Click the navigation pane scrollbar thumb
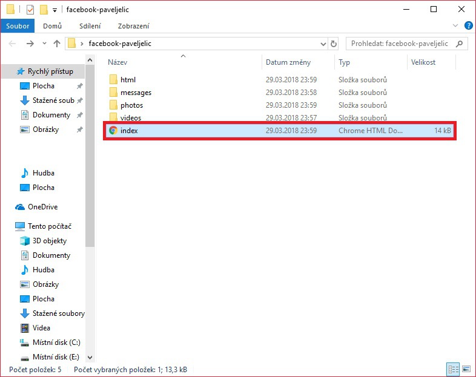Screen dimensions: 476x377 tap(90, 156)
